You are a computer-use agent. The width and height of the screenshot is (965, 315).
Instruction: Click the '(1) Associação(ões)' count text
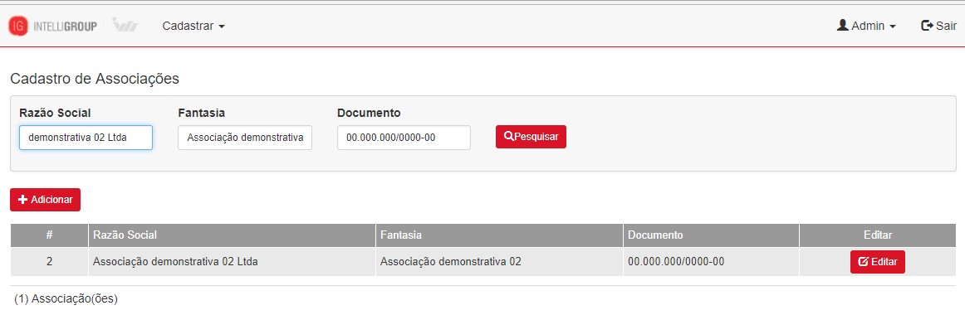(66, 299)
